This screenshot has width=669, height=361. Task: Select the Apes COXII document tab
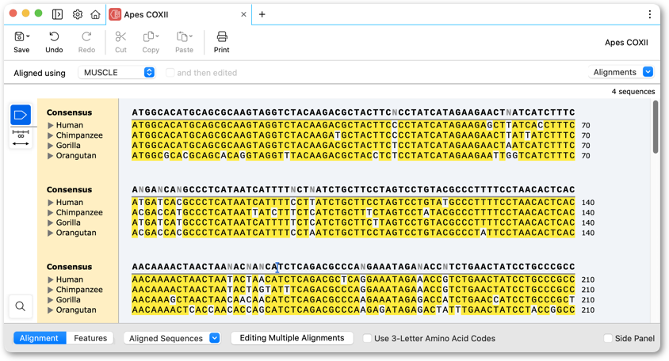(178, 14)
